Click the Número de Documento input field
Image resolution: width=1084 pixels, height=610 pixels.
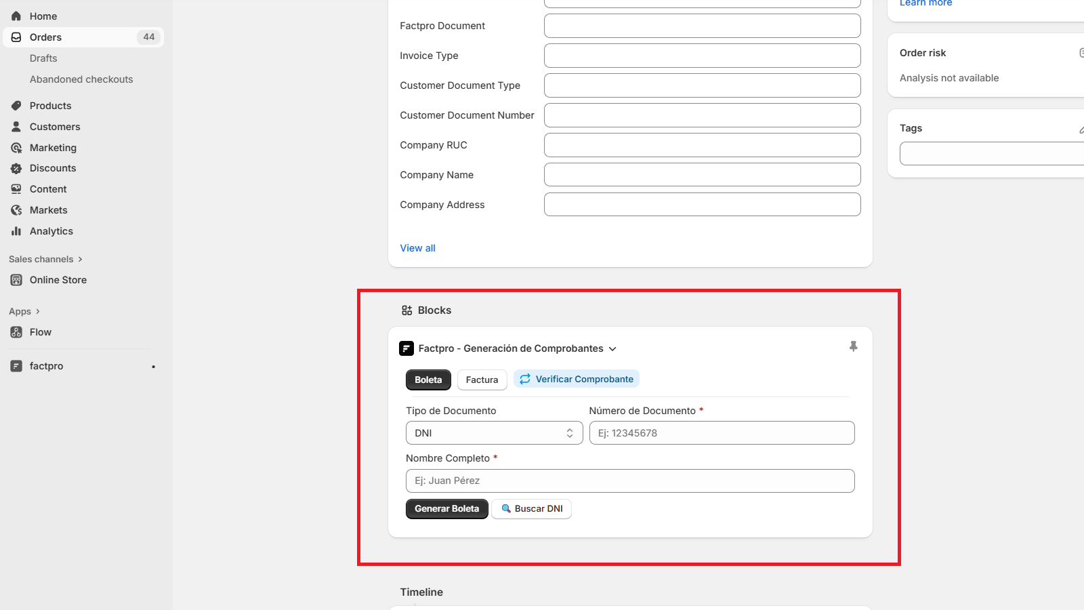point(721,432)
